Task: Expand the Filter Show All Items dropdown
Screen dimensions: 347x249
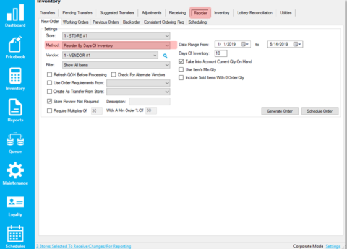Action: click(116, 65)
